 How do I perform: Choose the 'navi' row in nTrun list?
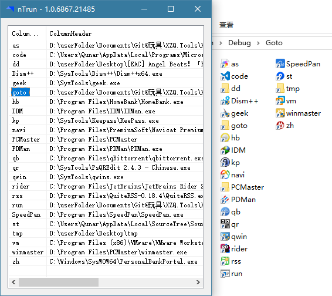(106, 130)
